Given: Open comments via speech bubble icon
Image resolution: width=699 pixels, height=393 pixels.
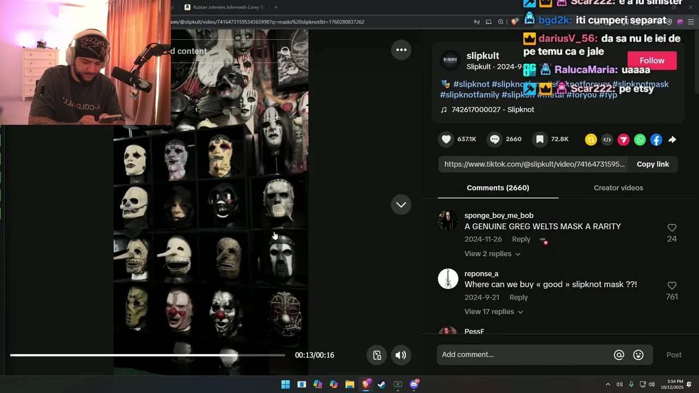Looking at the screenshot, I should pos(495,139).
